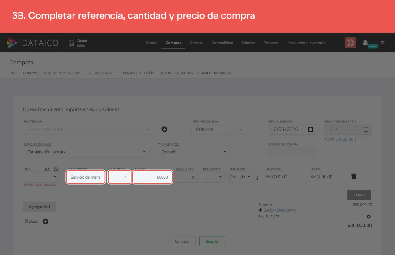The width and height of the screenshot is (395, 255).
Task: Open the Cartera menu
Action: 196,43
